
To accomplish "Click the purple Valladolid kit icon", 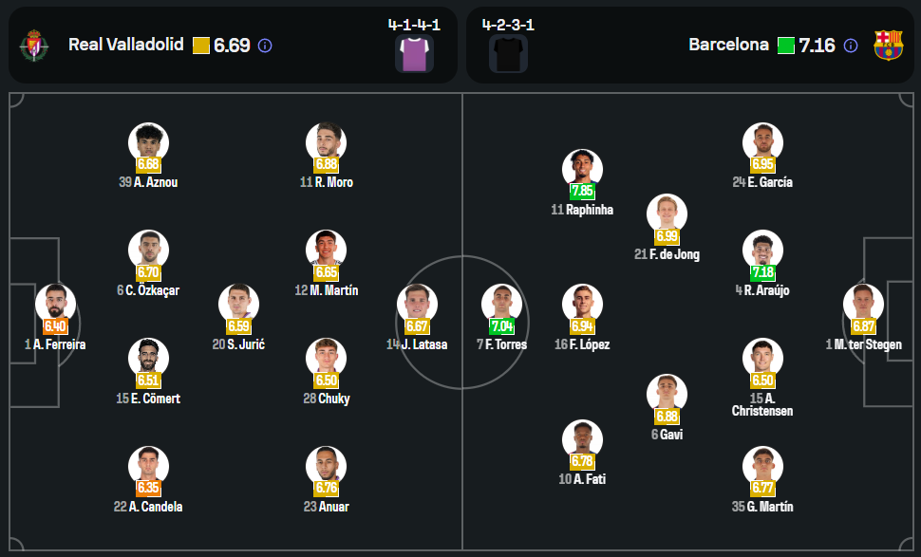I will 414,53.
